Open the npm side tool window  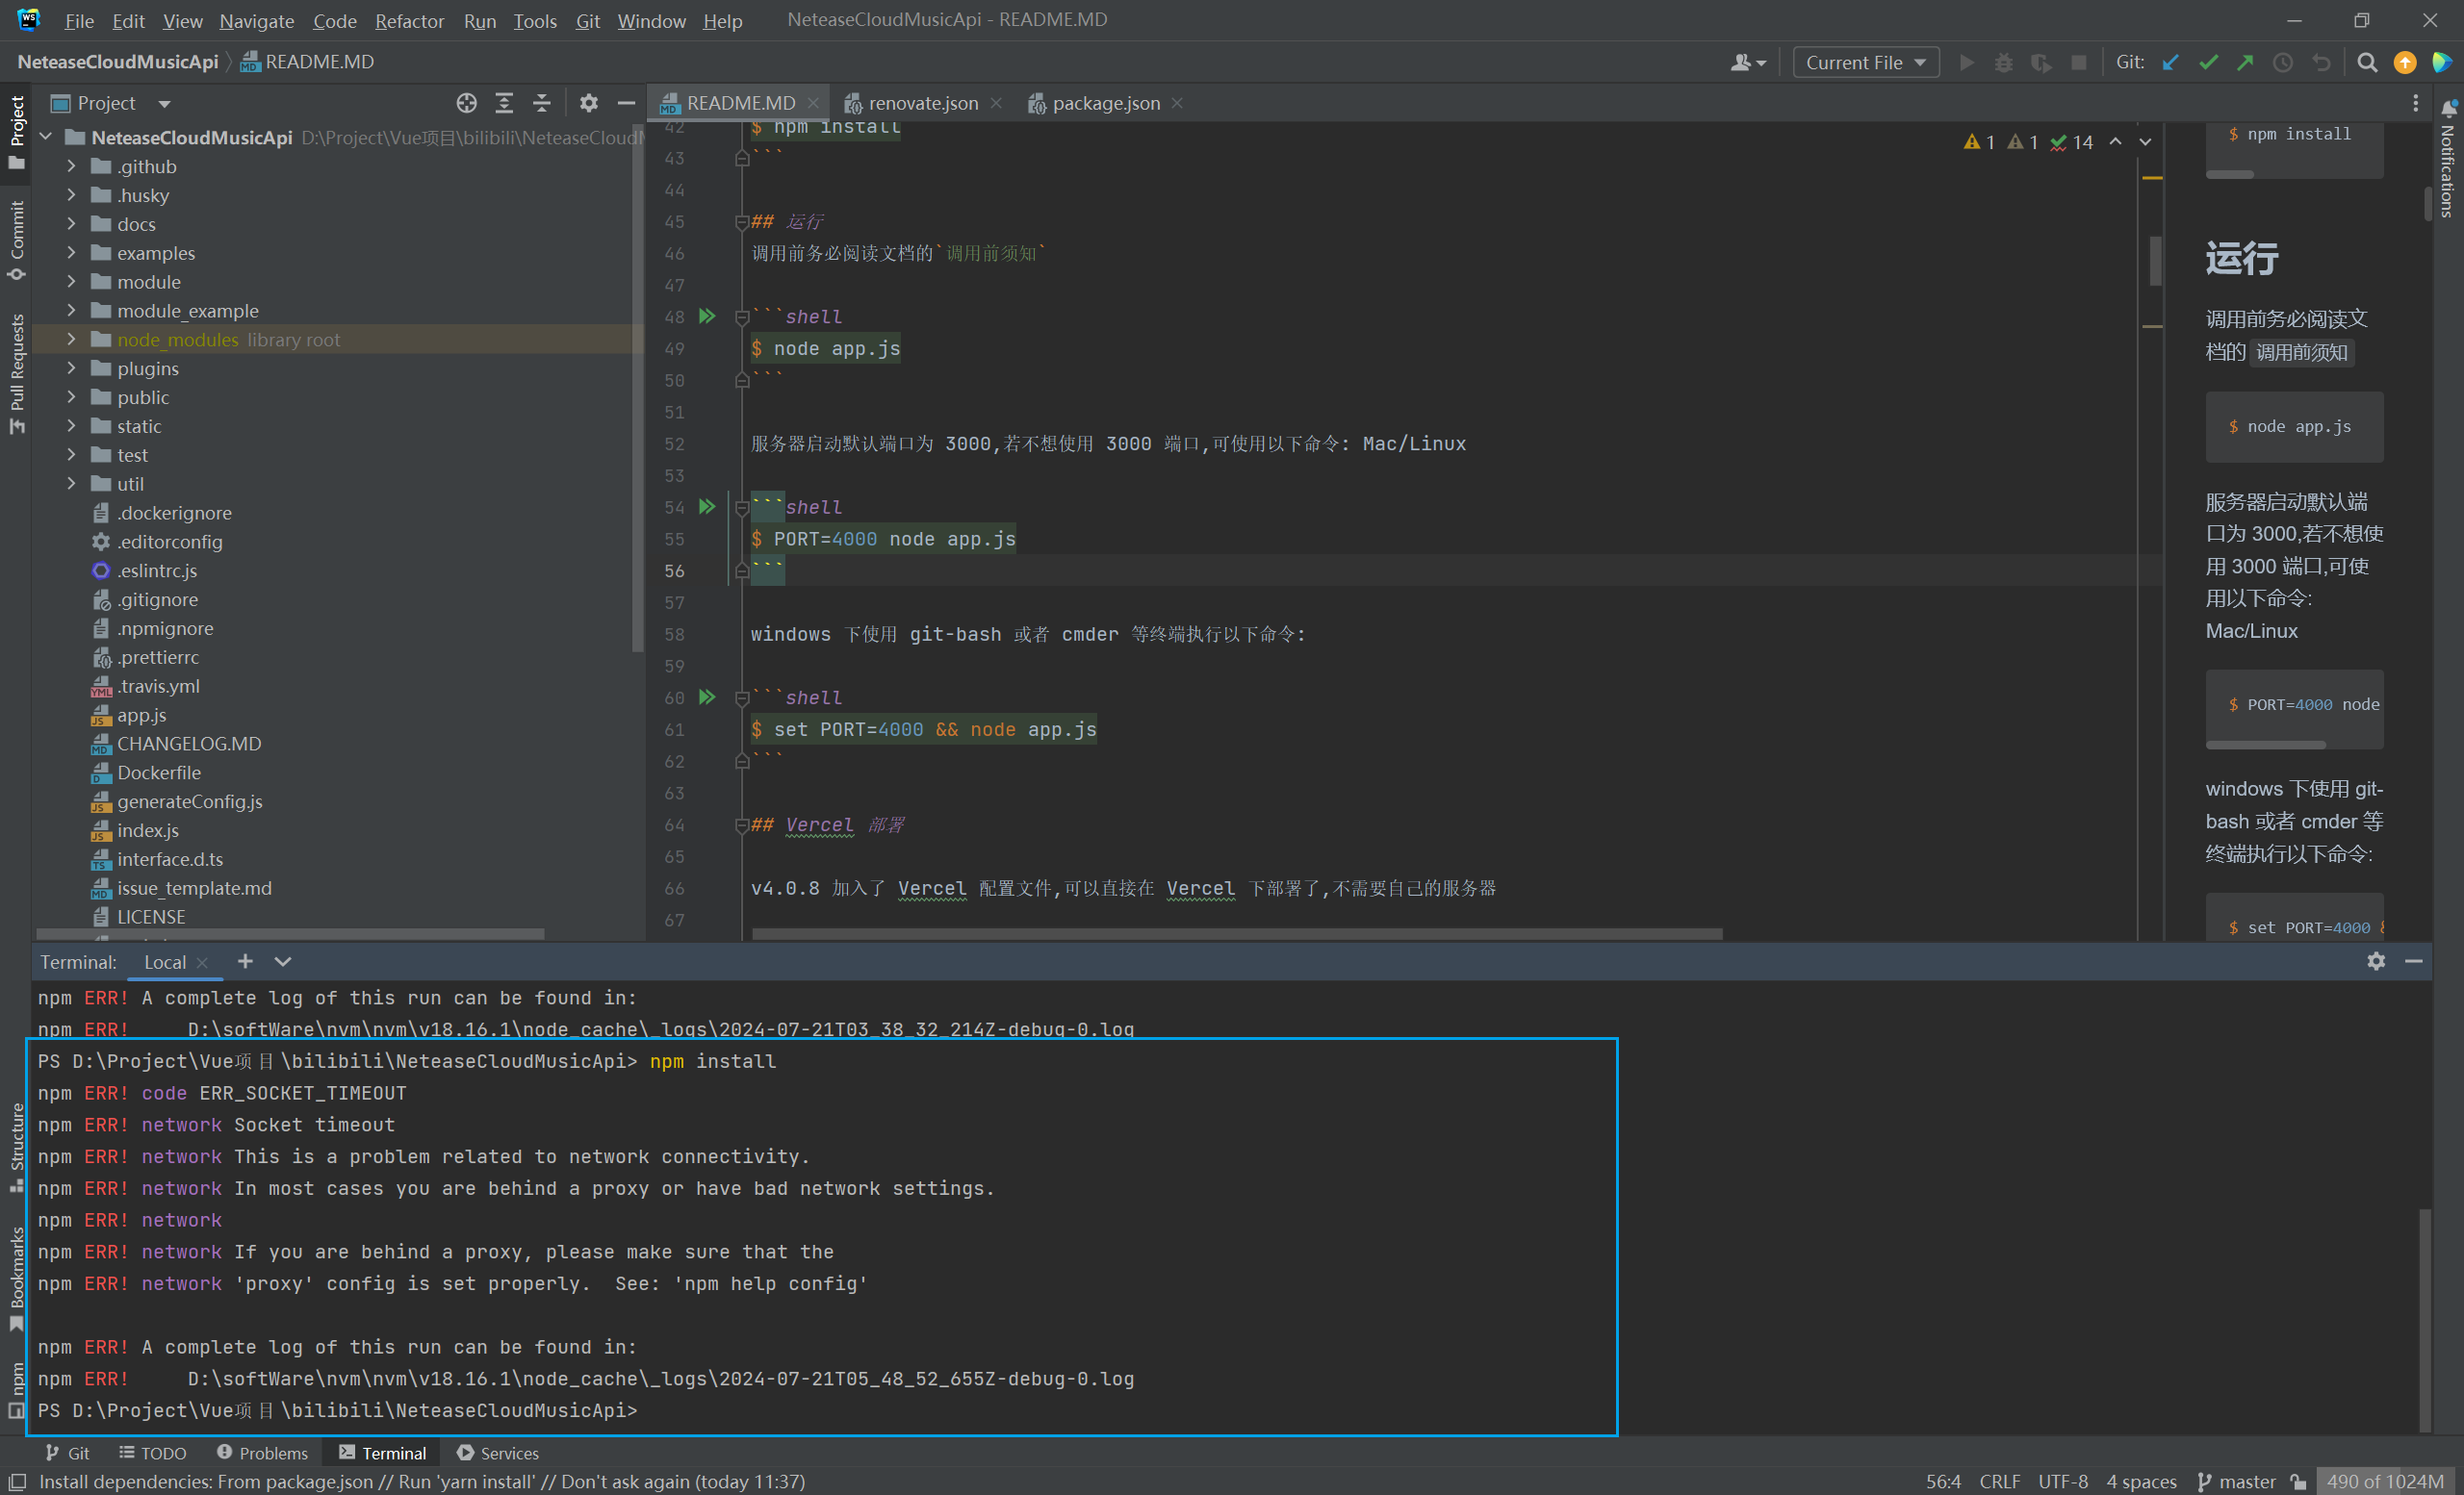(17, 1389)
